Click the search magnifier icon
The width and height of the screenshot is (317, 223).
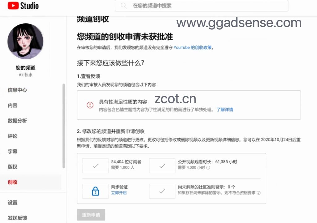coord(124,6)
